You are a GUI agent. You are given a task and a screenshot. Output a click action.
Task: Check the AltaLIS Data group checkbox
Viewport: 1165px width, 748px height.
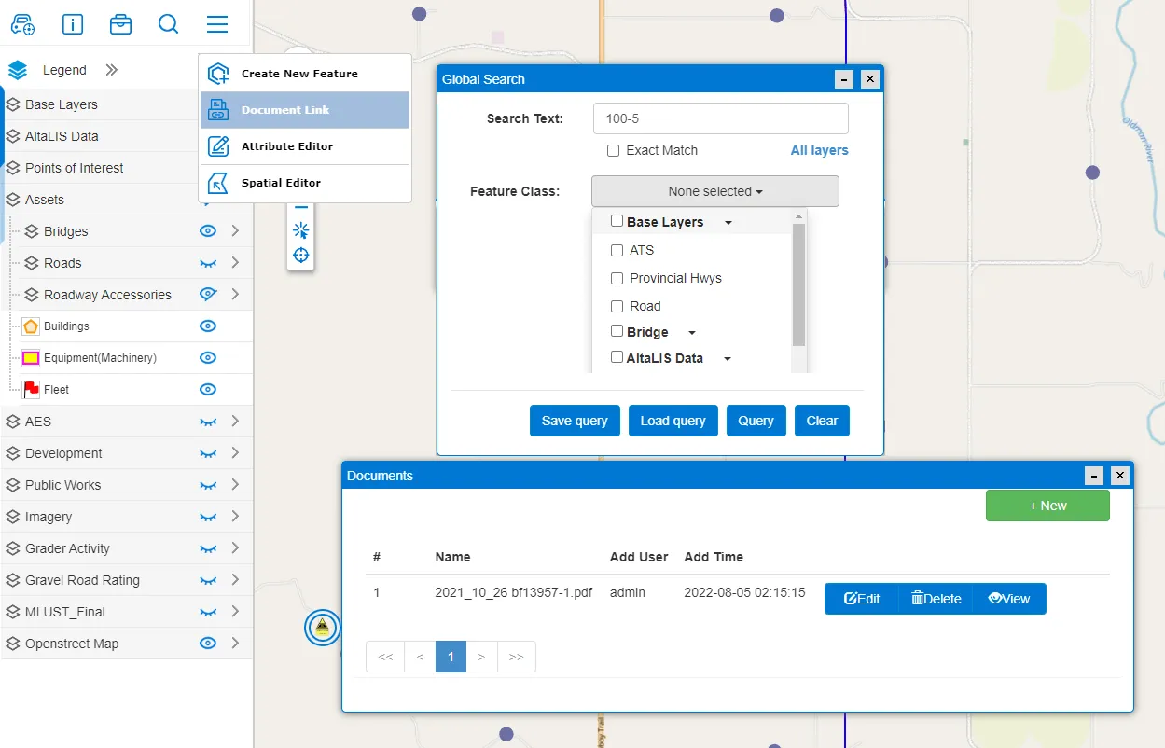(x=617, y=356)
